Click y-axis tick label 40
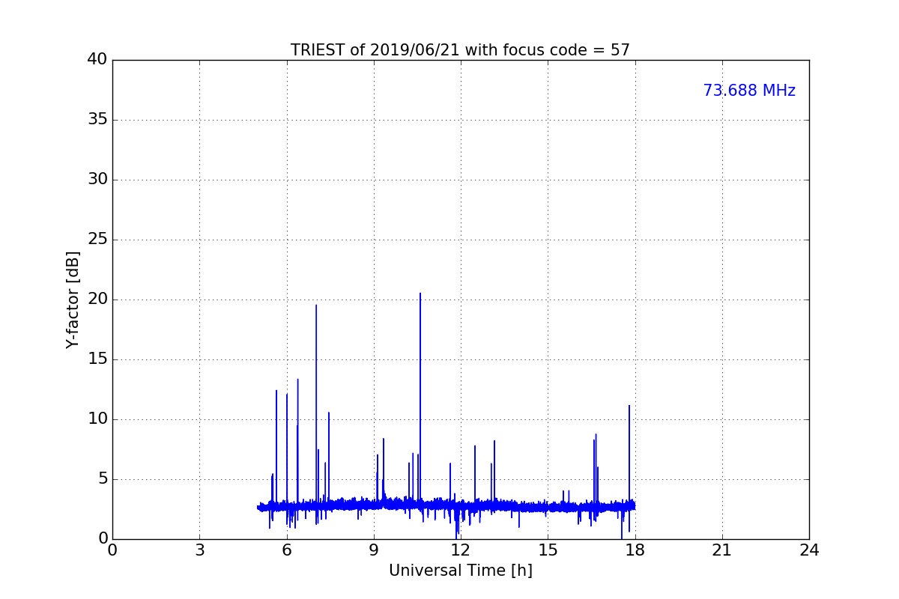This screenshot has height=599, width=899. pos(97,60)
